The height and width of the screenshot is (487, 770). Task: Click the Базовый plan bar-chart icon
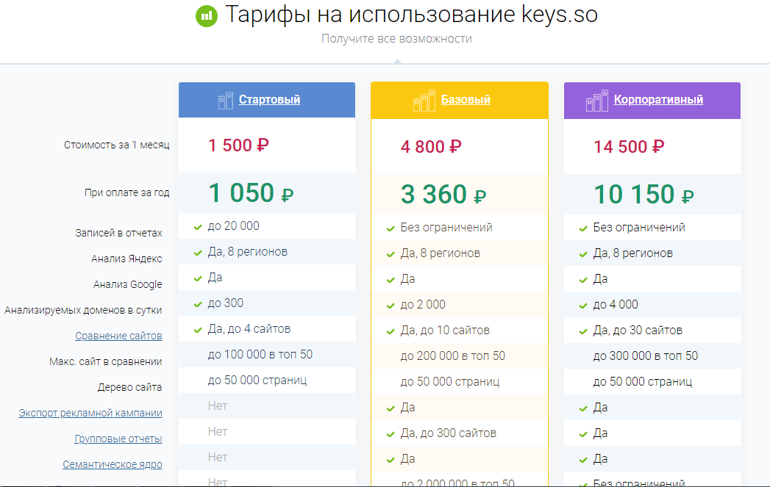[422, 101]
